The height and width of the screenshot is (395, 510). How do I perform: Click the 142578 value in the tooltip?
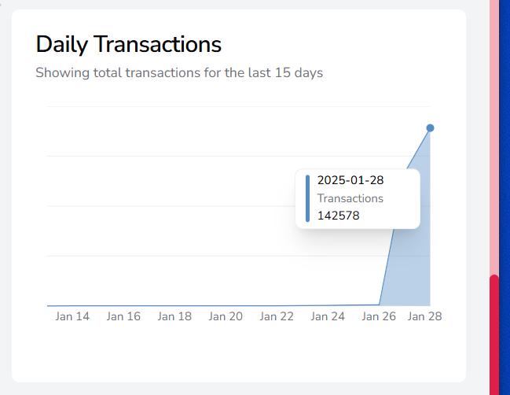338,216
